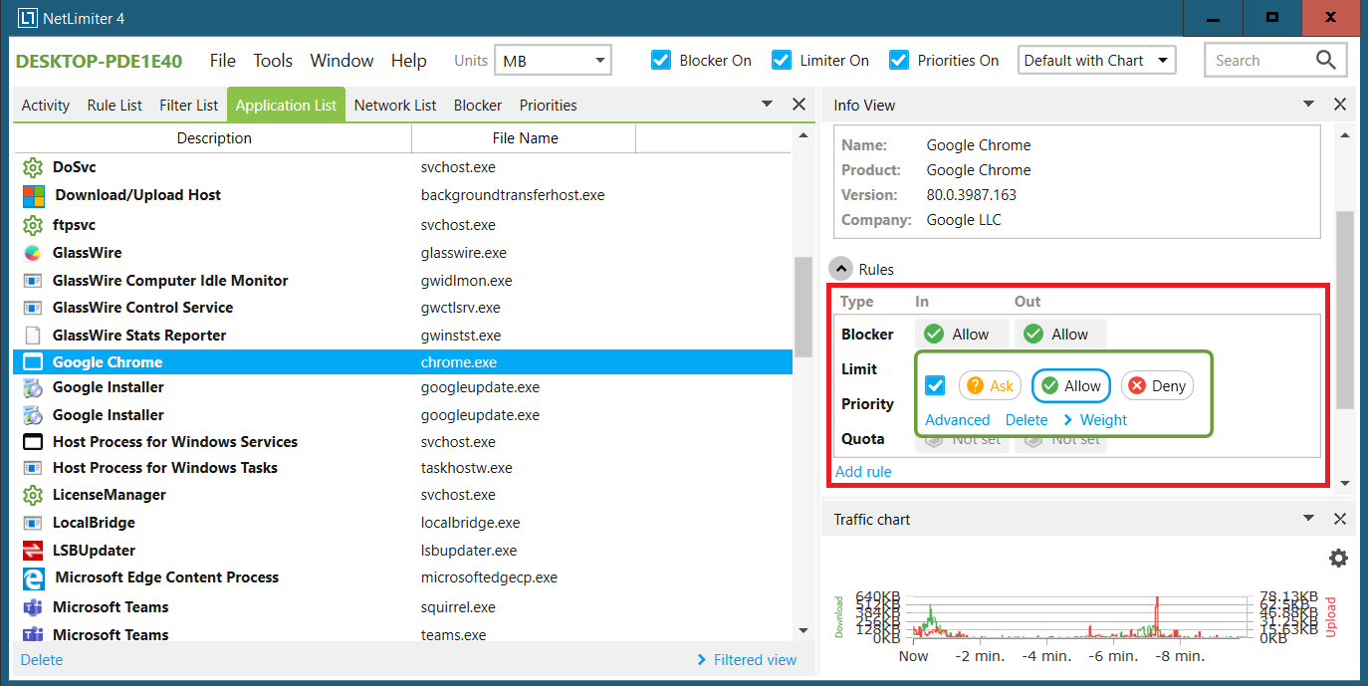
Task: Switch to the Activity tab
Action: [46, 105]
